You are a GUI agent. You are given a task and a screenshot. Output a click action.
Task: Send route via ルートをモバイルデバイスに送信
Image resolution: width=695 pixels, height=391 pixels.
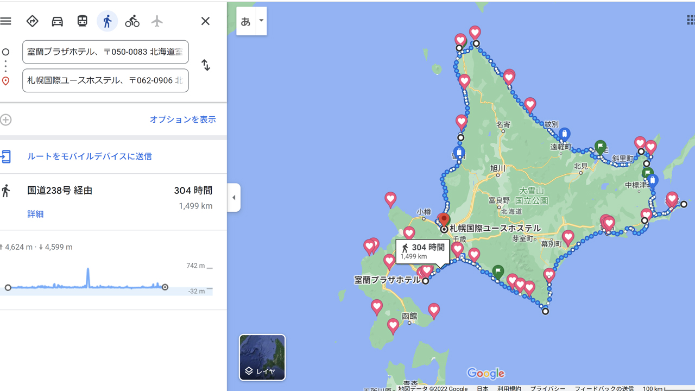[90, 156]
